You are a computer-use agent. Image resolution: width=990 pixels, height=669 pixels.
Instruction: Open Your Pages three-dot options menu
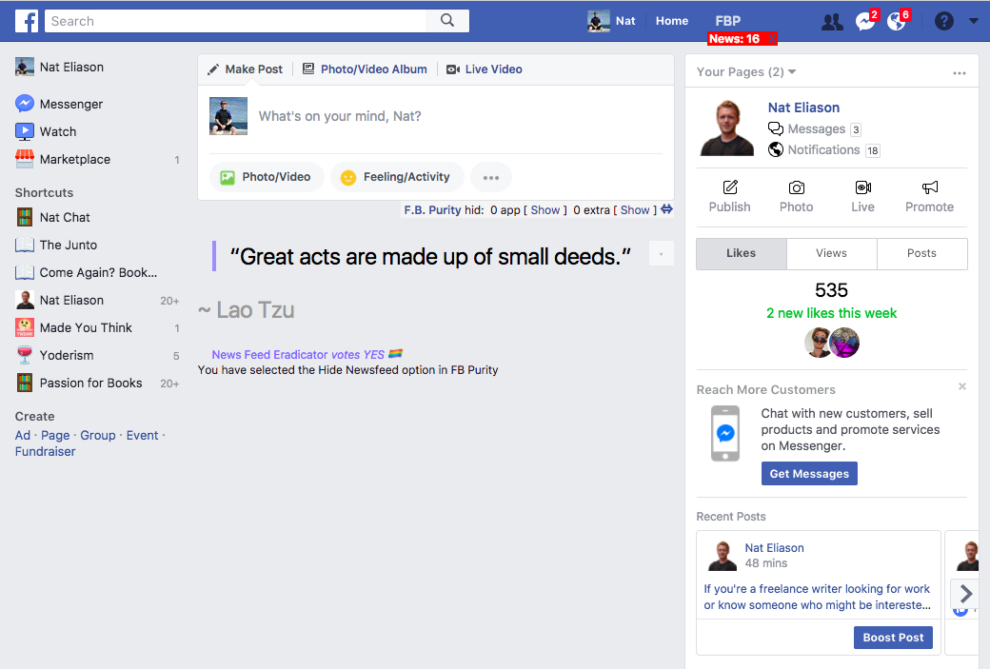coord(960,73)
